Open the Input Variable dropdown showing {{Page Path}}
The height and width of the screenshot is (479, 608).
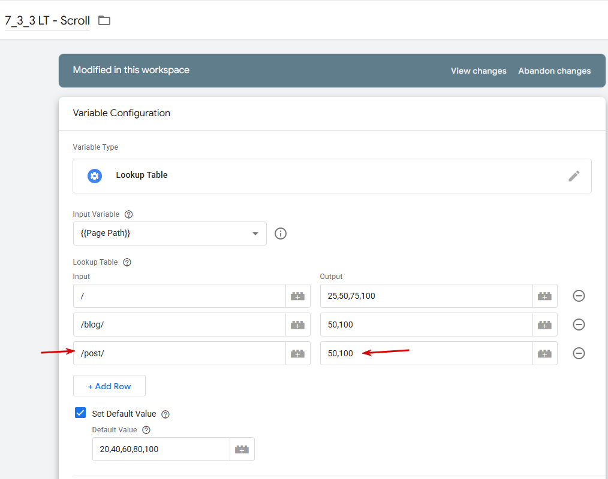click(169, 234)
